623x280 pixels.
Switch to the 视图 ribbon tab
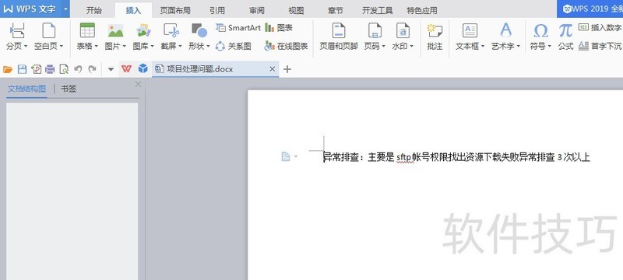coord(296,10)
